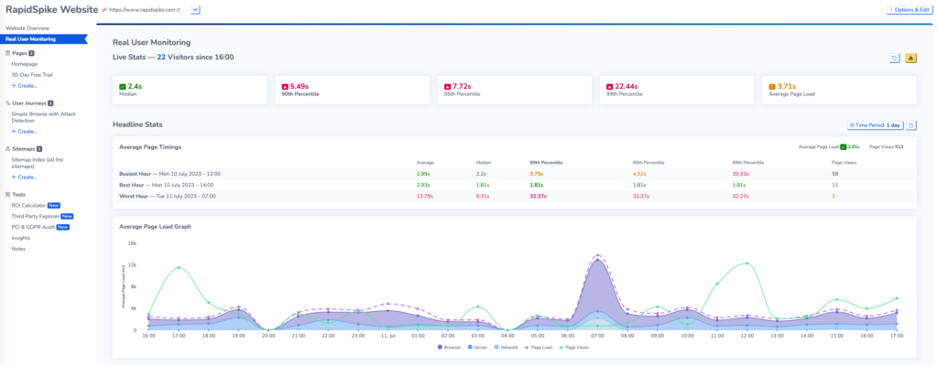Click the red alert icon beside 22.44s
The width and height of the screenshot is (938, 365).
click(x=610, y=87)
